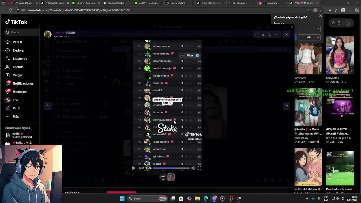Open Mensajes in TikTok sidebar
Viewport: 361px width, 203px height.
(19, 92)
